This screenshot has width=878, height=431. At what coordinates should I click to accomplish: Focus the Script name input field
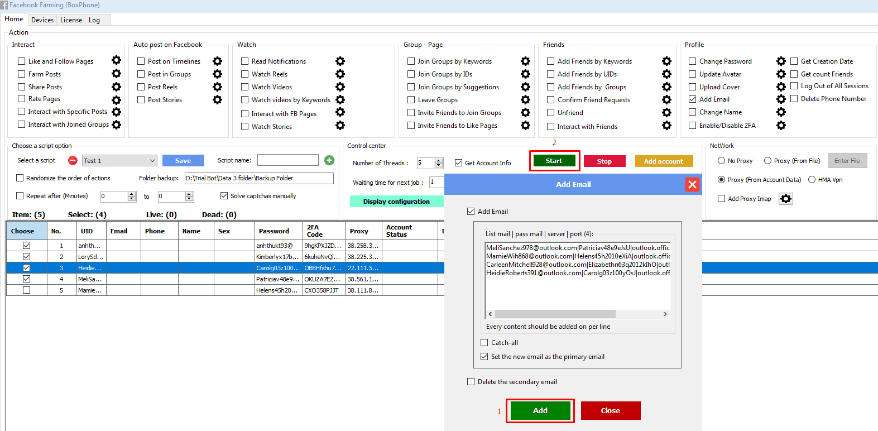(x=288, y=160)
